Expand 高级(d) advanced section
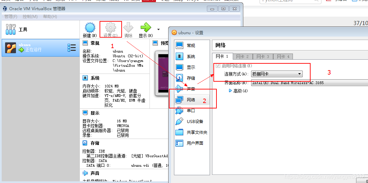This screenshot has width=368, height=183. click(x=238, y=91)
